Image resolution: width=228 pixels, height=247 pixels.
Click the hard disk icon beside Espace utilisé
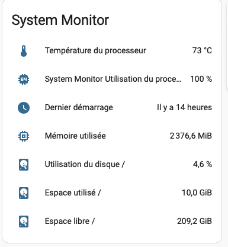pos(24,193)
